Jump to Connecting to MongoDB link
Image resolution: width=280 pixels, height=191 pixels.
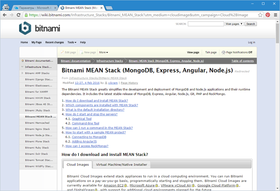(89, 137)
